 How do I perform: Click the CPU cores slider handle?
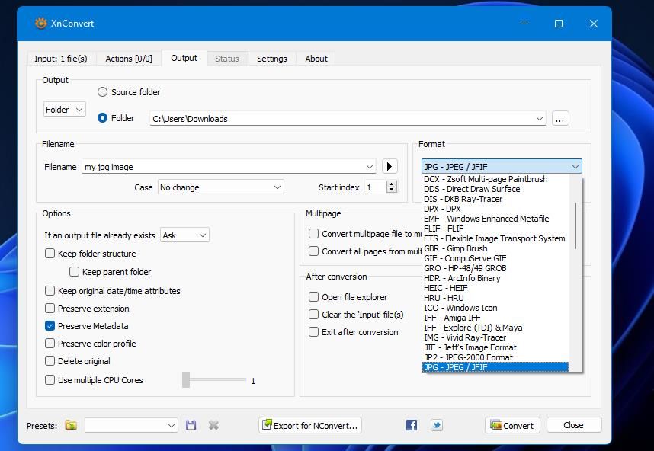pyautogui.click(x=186, y=379)
